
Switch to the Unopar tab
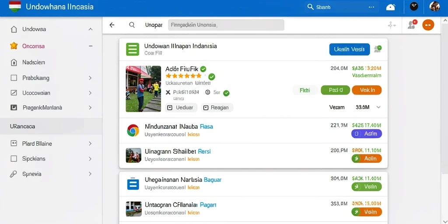154,25
